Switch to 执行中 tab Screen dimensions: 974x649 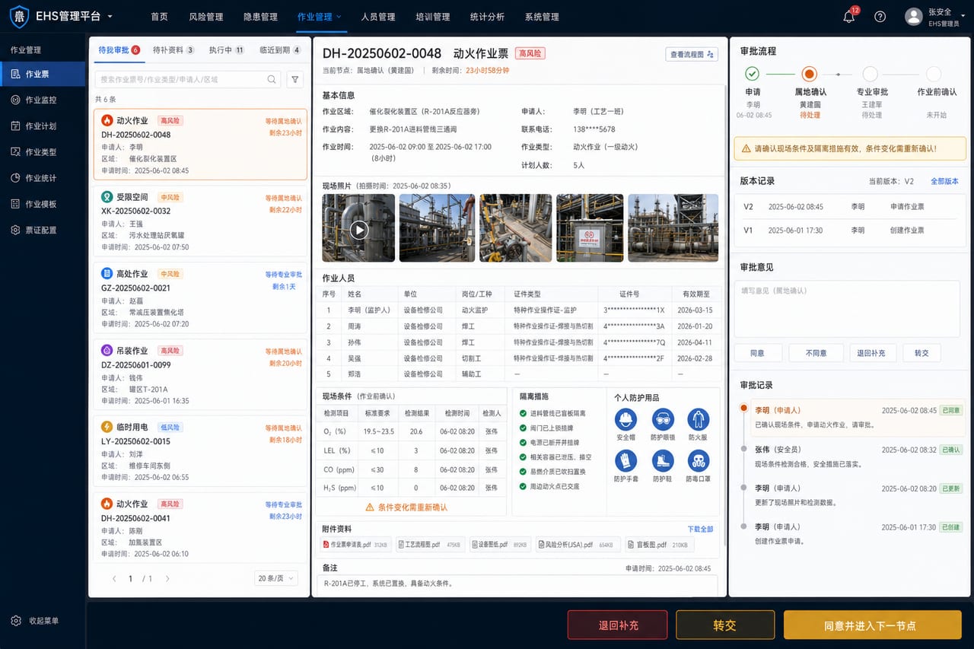pos(227,50)
